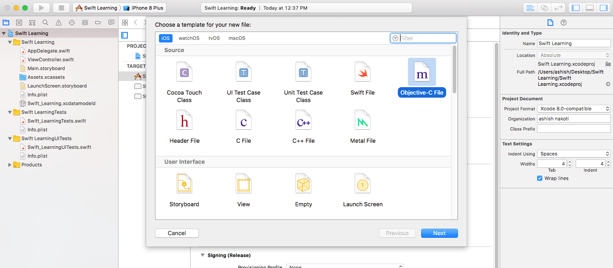Click the Previous button
Screen dimensions: 613x268
[x=397, y=233]
